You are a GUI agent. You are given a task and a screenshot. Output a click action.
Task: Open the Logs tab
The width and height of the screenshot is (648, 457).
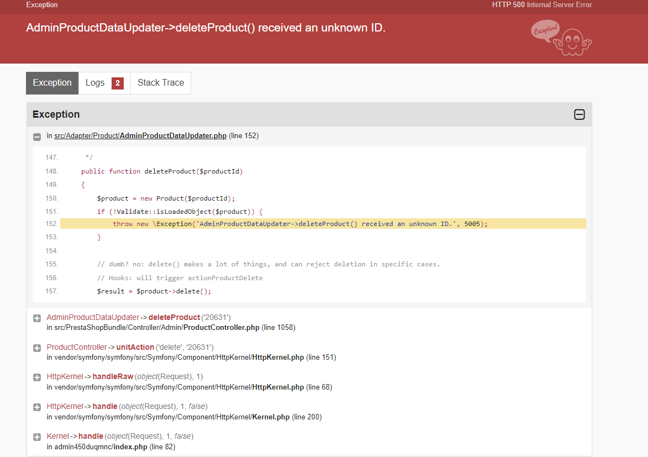click(x=104, y=83)
